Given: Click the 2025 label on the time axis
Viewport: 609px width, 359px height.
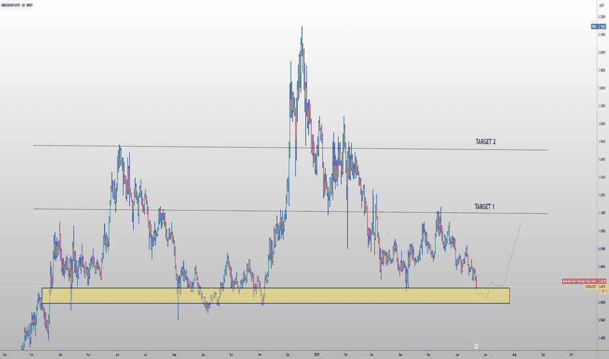Looking at the screenshot, I should click(316, 354).
